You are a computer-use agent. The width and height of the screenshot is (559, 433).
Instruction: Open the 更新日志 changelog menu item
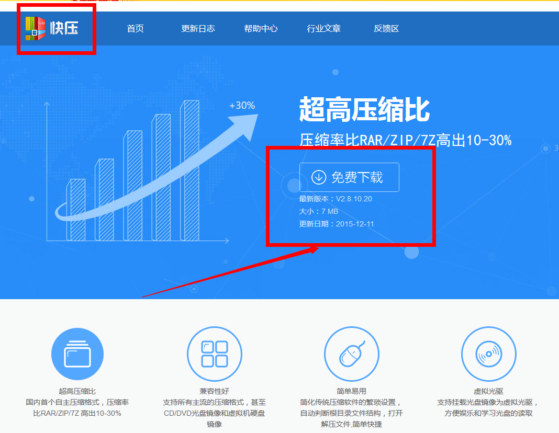[198, 28]
